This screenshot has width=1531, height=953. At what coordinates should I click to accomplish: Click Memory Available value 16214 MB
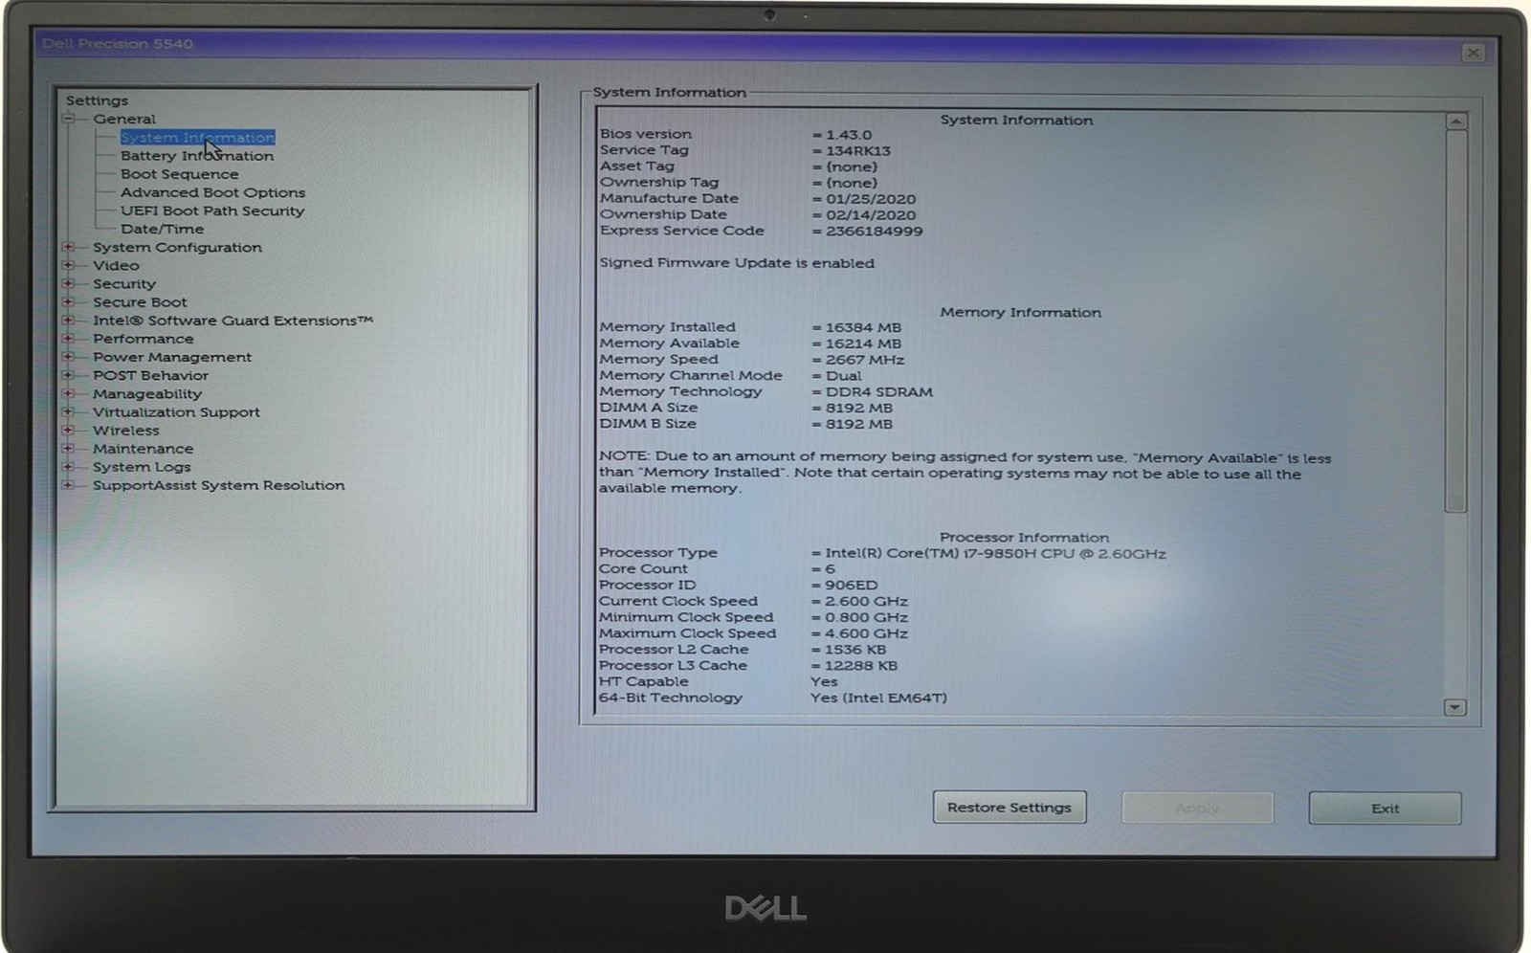coord(863,344)
